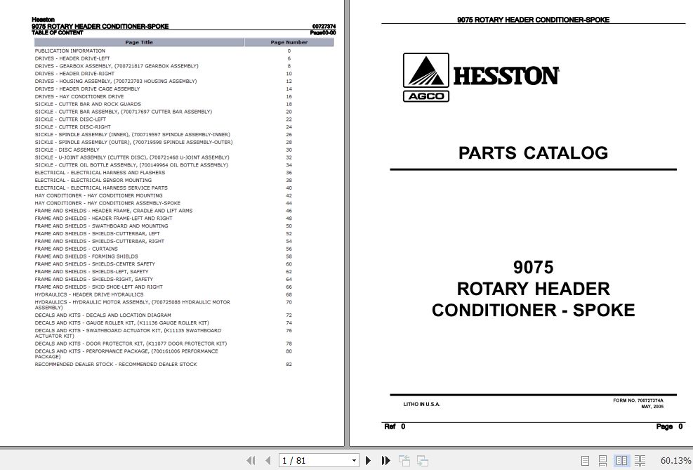Viewport: 693px width, 470px height.
Task: Open the page number dropdown arrow
Action: [x=354, y=461]
